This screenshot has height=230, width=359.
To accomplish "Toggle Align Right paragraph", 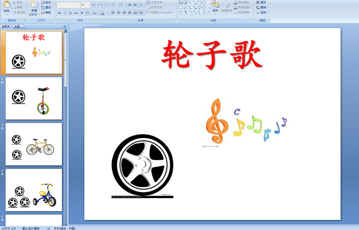I will [x=124, y=13].
